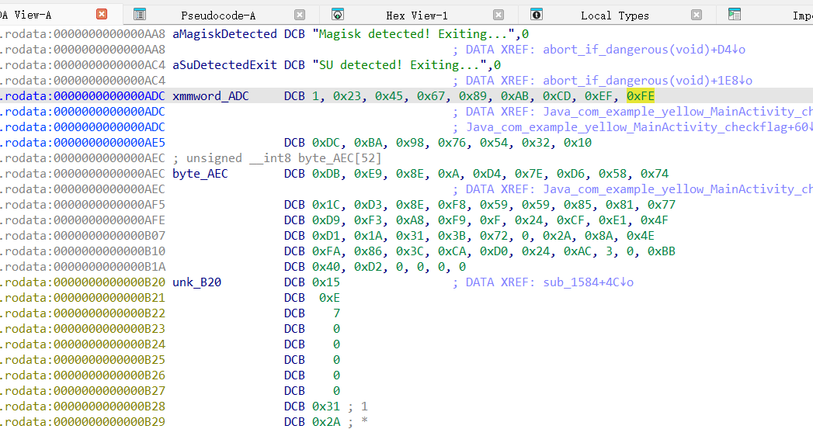Click the 0x10 byte on the AE5 line

(x=578, y=143)
